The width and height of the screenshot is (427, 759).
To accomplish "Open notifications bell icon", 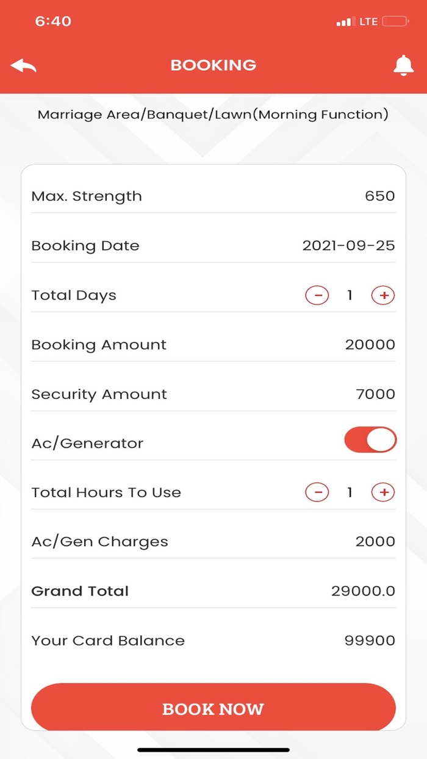I will click(x=403, y=65).
